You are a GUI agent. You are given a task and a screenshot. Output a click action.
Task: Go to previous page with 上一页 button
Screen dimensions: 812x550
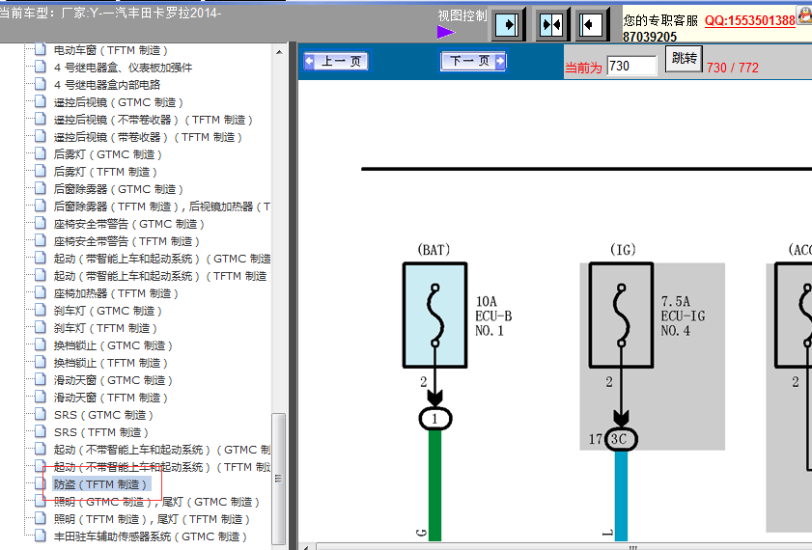[336, 61]
